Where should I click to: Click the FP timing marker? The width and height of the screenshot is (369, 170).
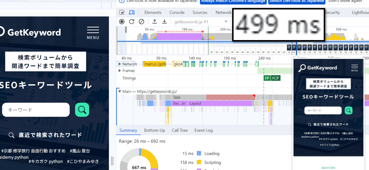point(267,78)
